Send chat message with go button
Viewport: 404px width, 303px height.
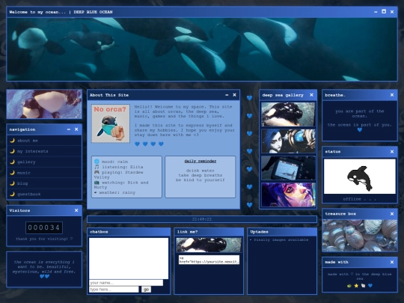click(146, 290)
